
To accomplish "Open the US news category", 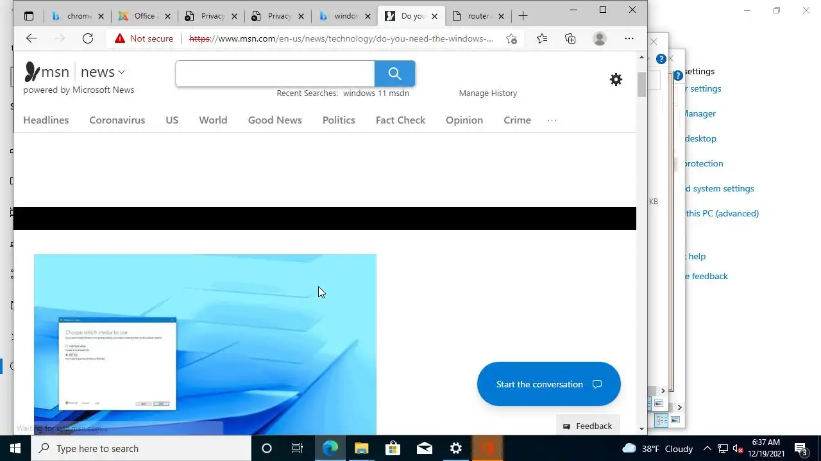I will pos(172,120).
